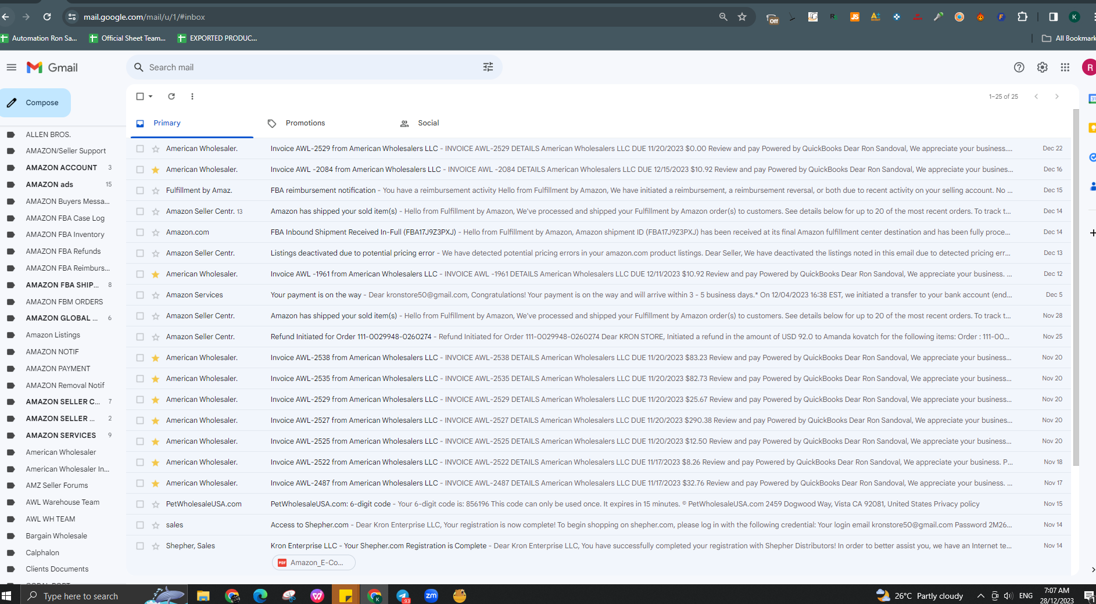Open Windows Start menu
The width and height of the screenshot is (1096, 604).
[6, 596]
